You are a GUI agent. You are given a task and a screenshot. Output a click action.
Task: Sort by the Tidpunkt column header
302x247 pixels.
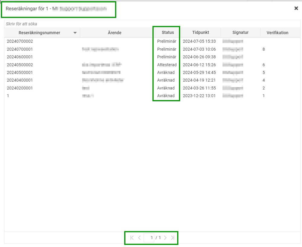point(200,33)
